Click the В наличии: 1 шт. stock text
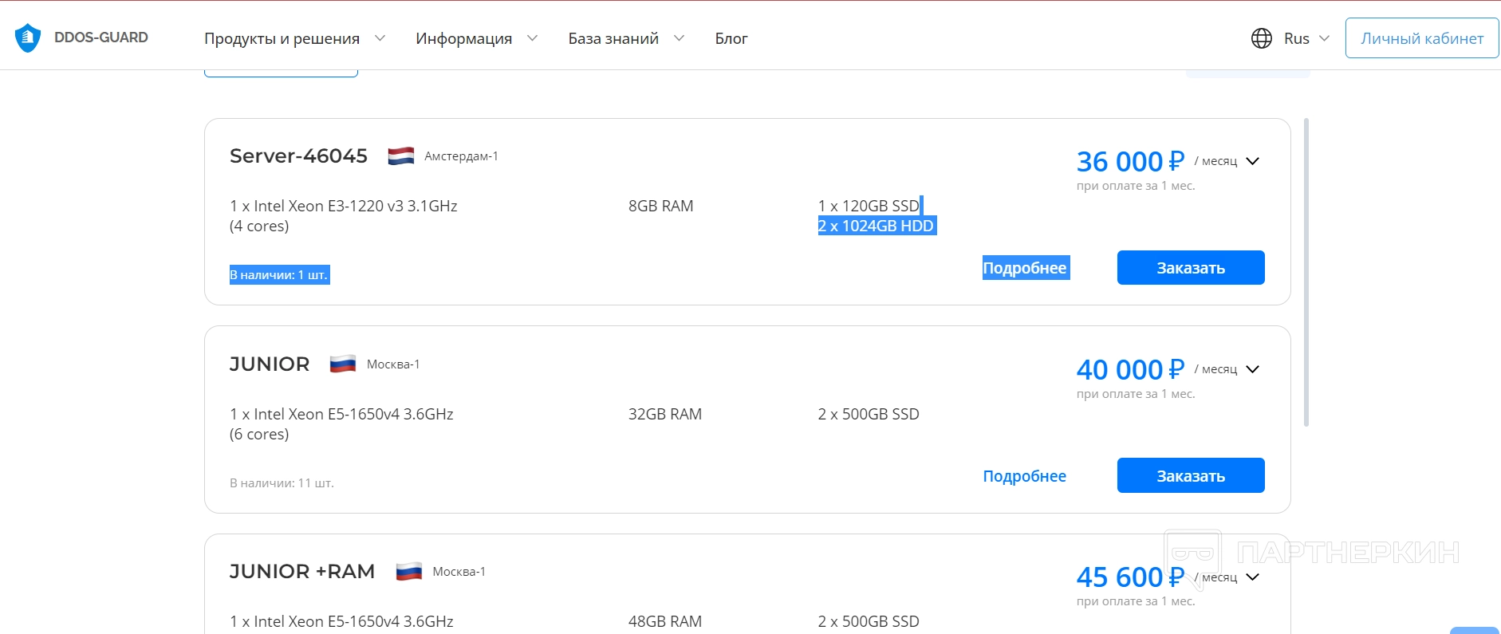The width and height of the screenshot is (1501, 634). coord(278,275)
